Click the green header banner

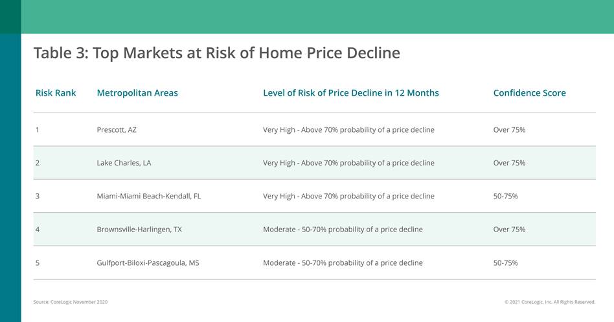coord(317,16)
